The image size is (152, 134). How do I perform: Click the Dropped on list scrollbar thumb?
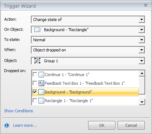pyautogui.click(x=142, y=85)
